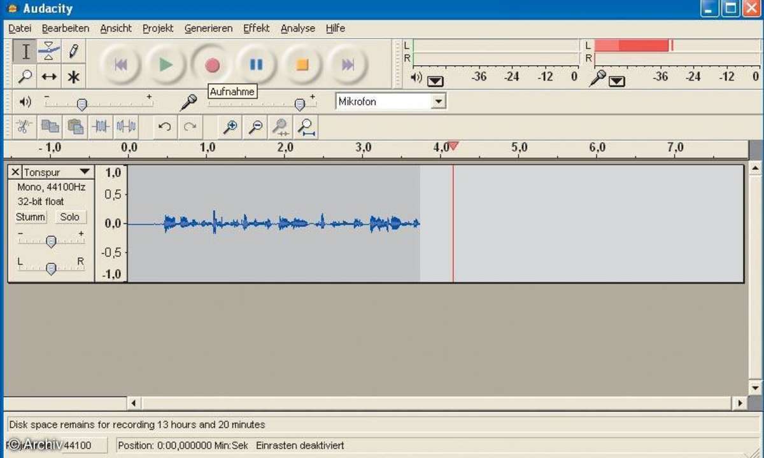Viewport: 764px width, 458px height.
Task: Skip to end of track
Action: pos(348,64)
